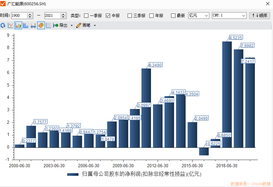Click the 2018-06-30 axis label
This screenshot has width=273, height=187.
tap(227, 166)
